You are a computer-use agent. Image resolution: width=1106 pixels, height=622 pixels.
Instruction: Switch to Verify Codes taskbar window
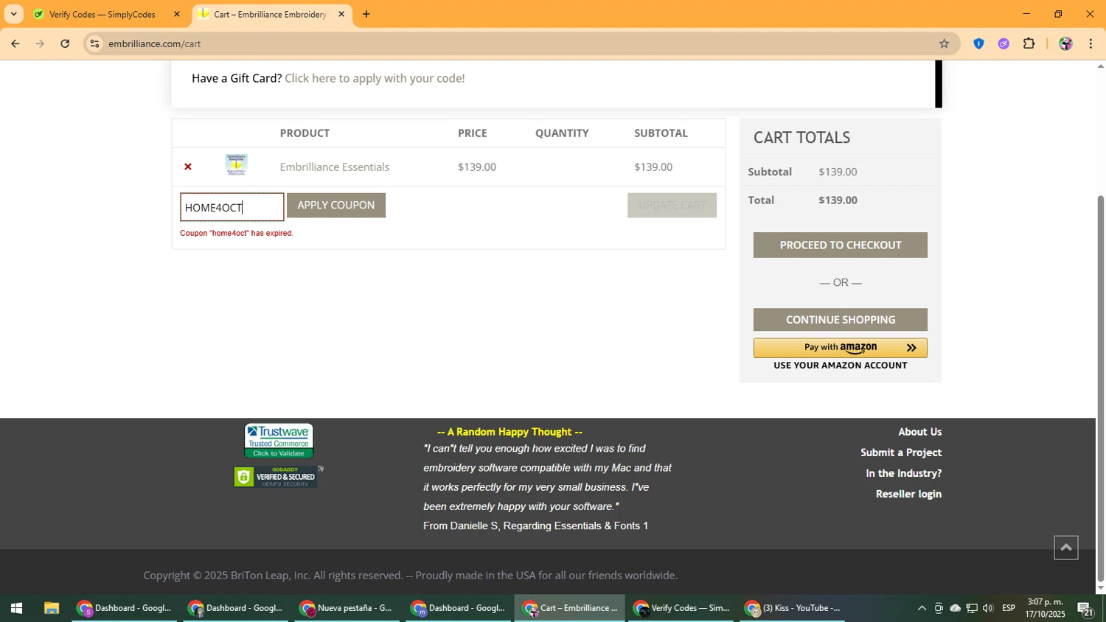pos(681,608)
